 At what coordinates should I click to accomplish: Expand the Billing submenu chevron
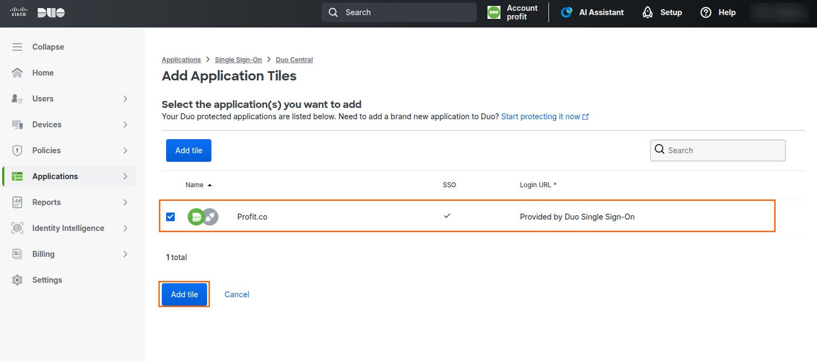125,254
